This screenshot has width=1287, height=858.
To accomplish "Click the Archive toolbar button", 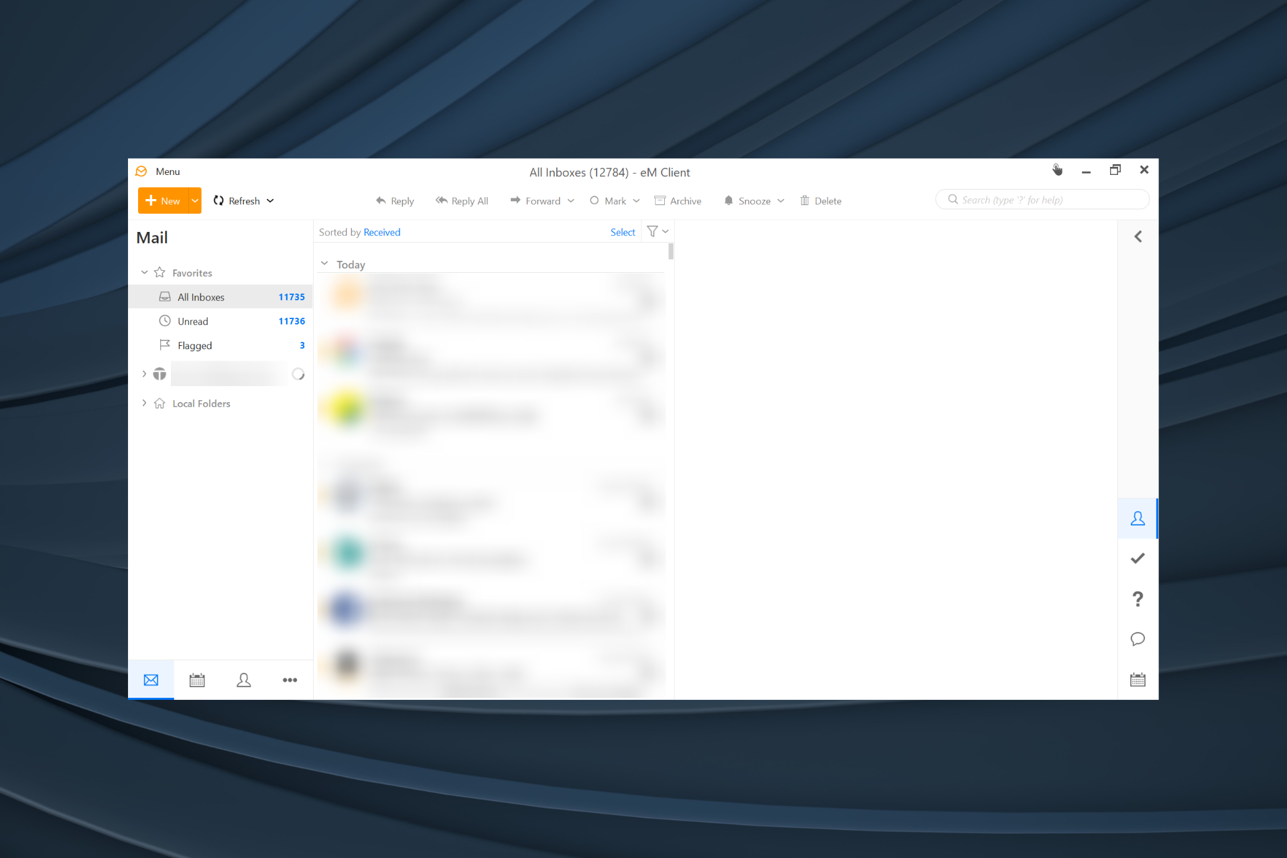I will pos(678,200).
